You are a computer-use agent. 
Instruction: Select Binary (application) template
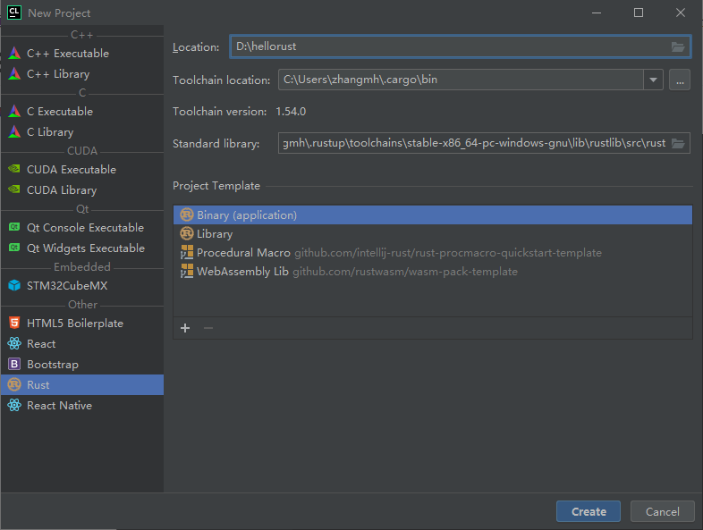433,215
